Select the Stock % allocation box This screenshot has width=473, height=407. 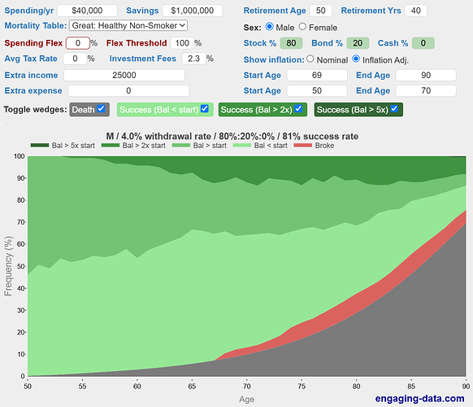tap(291, 43)
